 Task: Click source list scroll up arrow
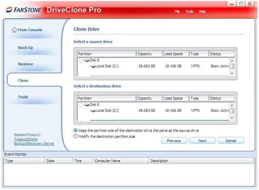click(232, 61)
